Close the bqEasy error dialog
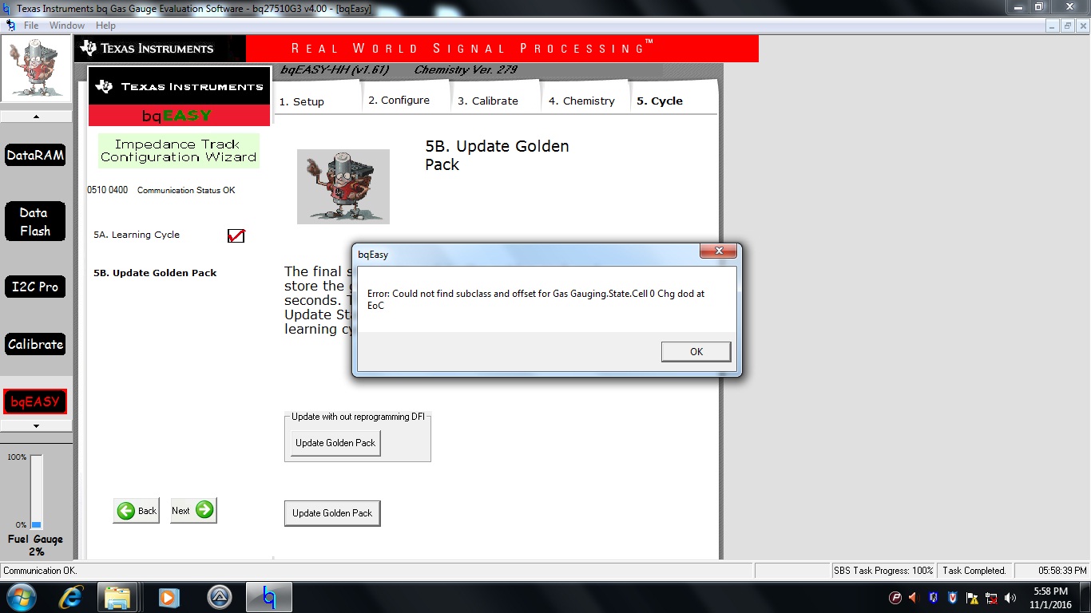Screen dimensions: 1091x613 (x=719, y=251)
